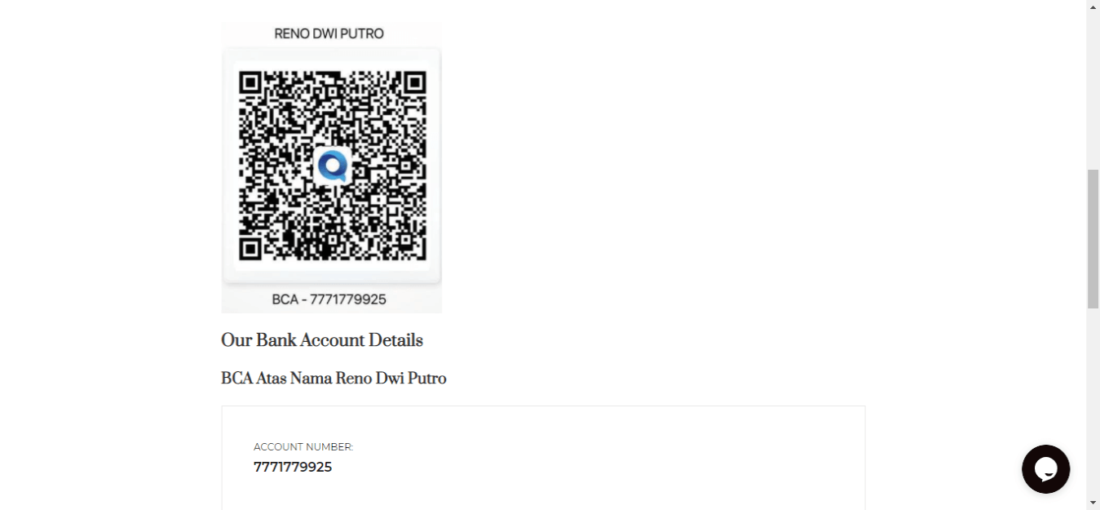The image size is (1100, 510).
Task: Click empty area inside account details box
Action: coord(612,457)
